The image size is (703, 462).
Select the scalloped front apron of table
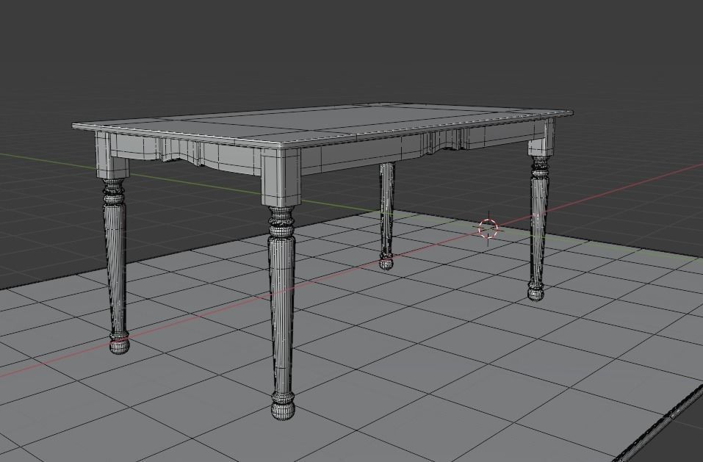tap(186, 154)
